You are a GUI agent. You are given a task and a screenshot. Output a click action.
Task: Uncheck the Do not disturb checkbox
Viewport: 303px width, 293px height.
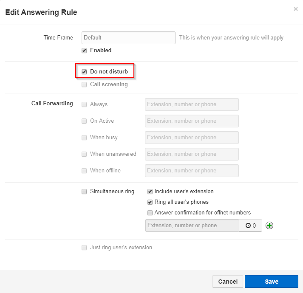point(84,72)
